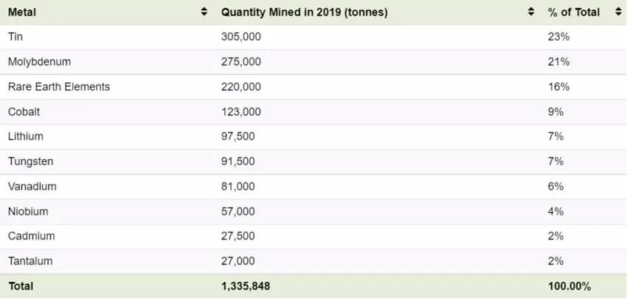
Task: Select the Tin row cell
Action: pyautogui.click(x=15, y=37)
